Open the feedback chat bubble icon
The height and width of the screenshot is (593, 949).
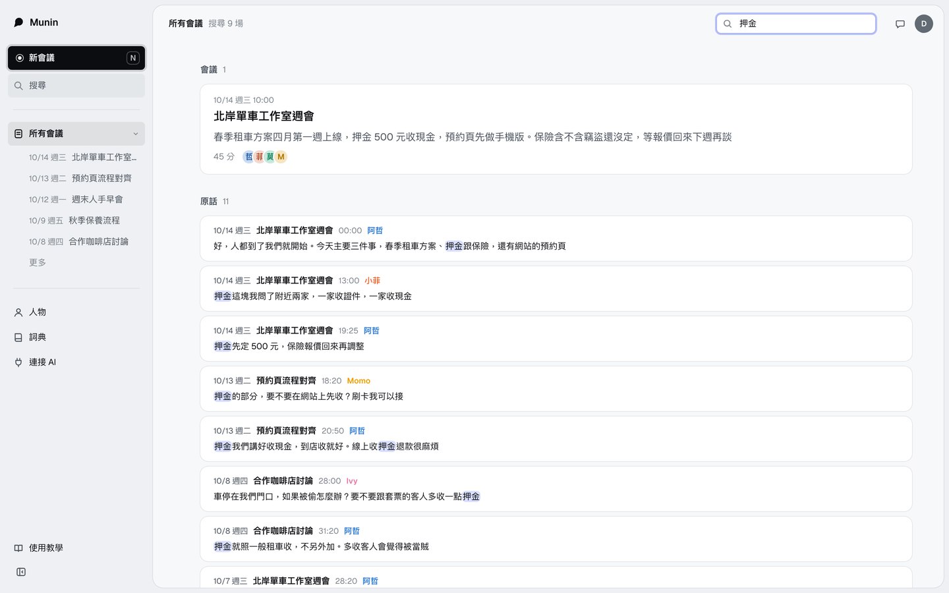(900, 24)
